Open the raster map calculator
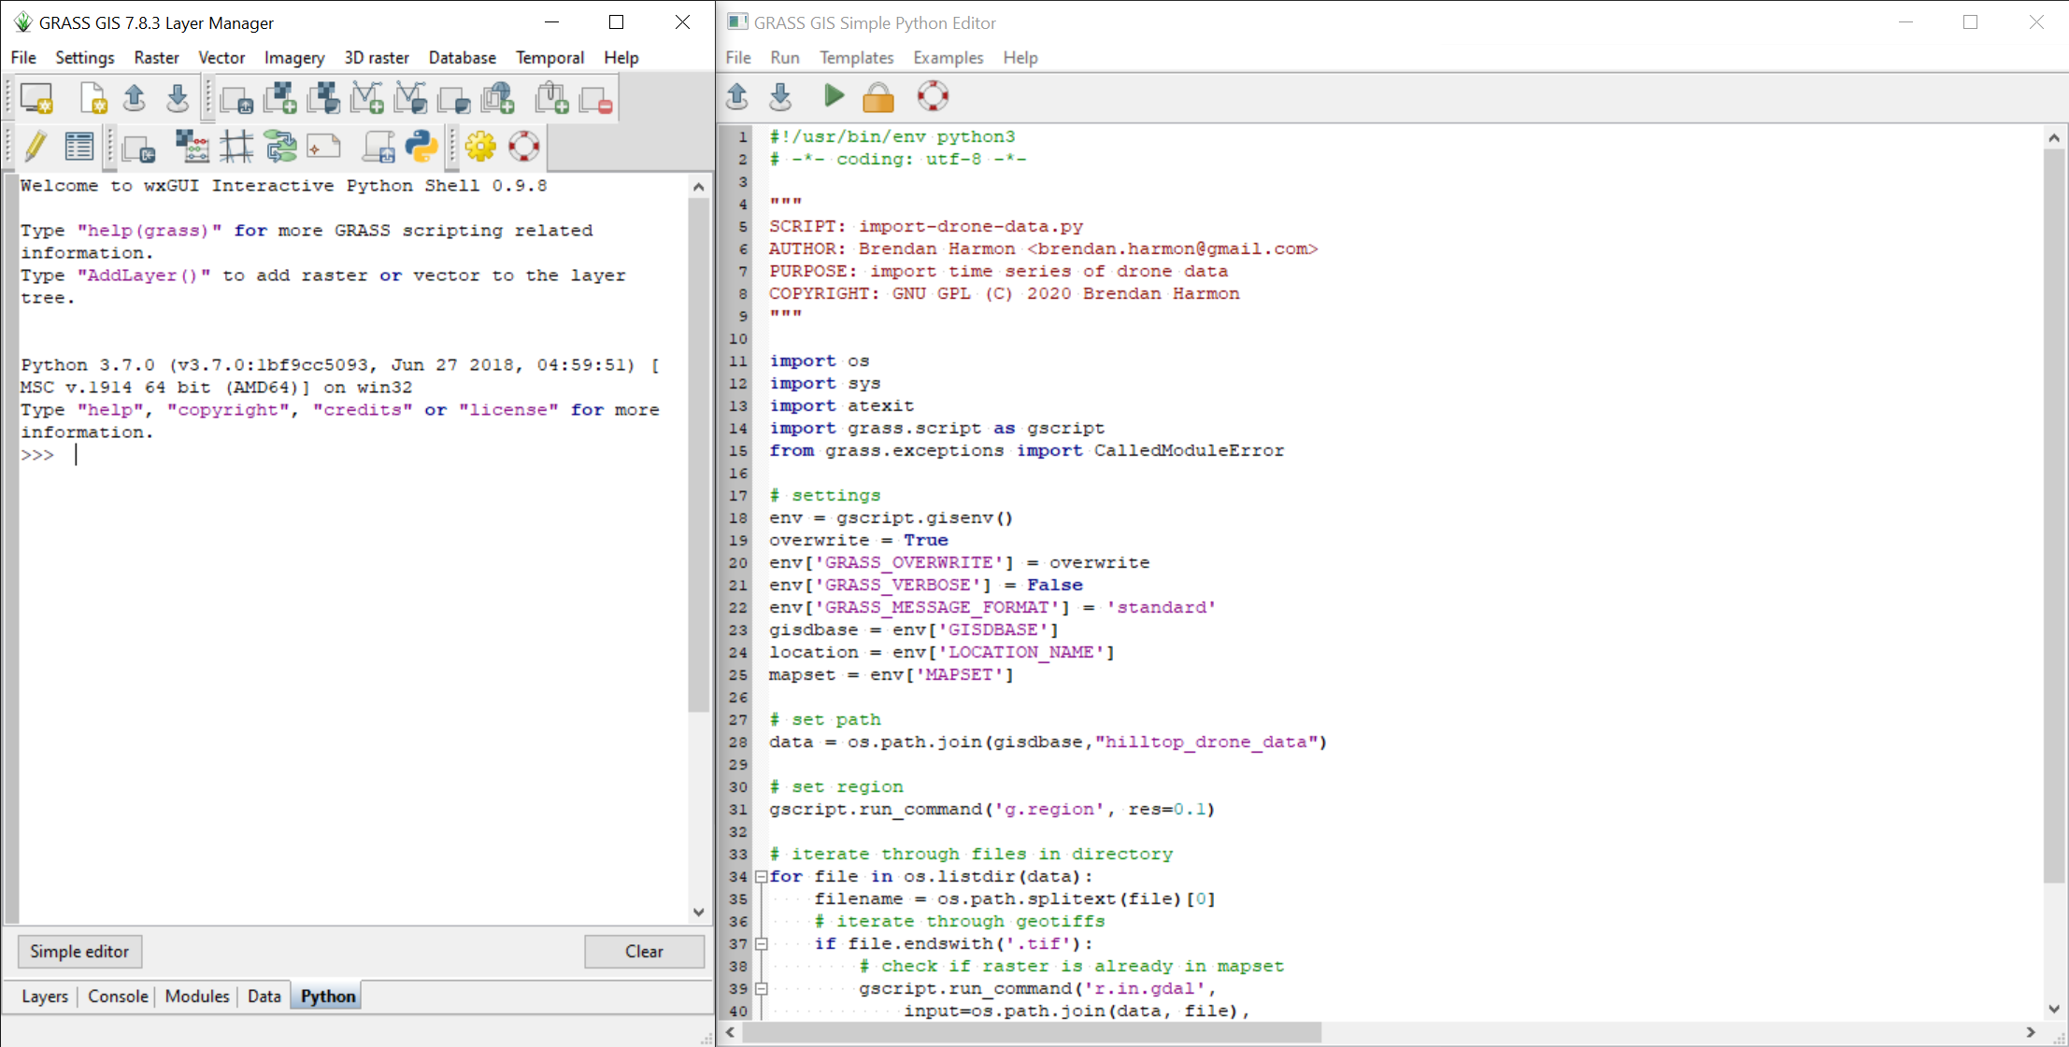The height and width of the screenshot is (1047, 2069). (x=193, y=147)
